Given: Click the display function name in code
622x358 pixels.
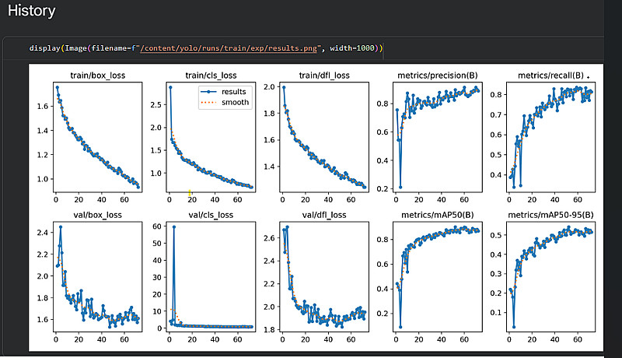Looking at the screenshot, I should coord(47,48).
